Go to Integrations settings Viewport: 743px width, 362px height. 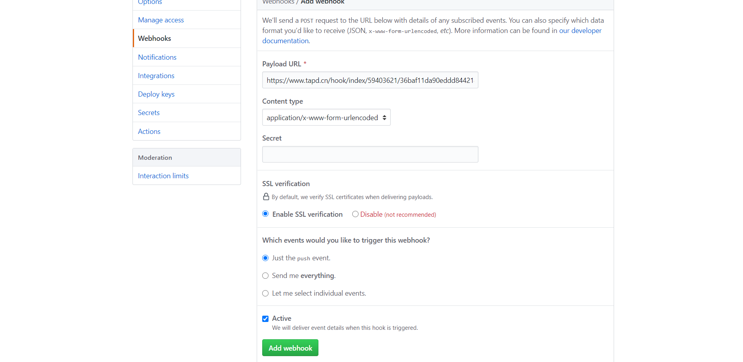click(x=156, y=75)
